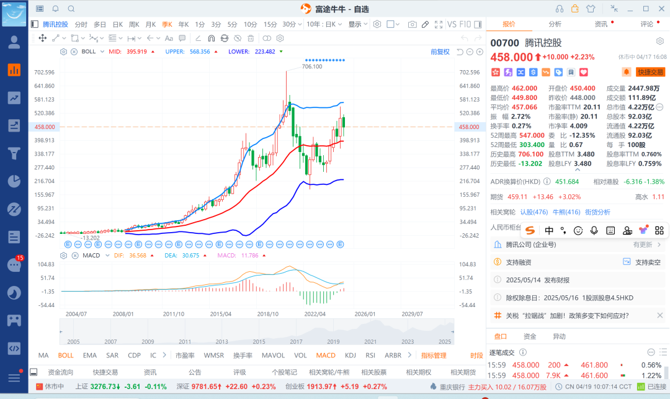
Task: Toggle the left panel sidebar icon
Action: 35,24
